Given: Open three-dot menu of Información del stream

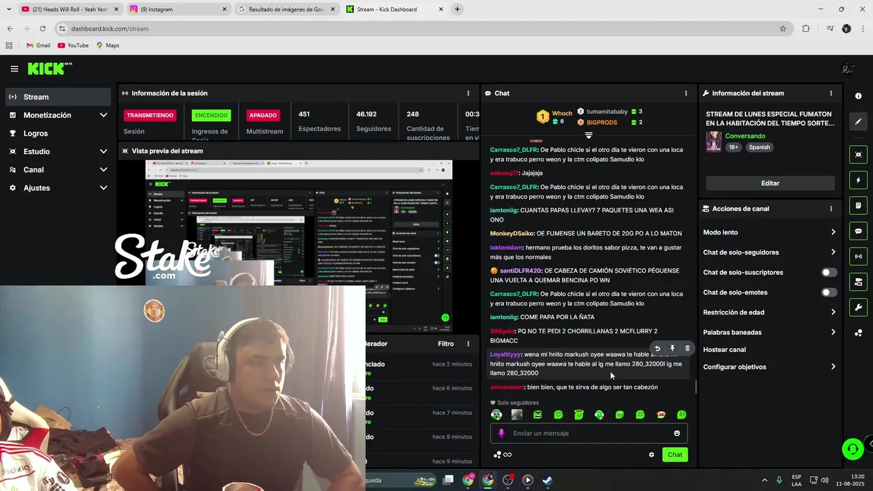Looking at the screenshot, I should (831, 93).
